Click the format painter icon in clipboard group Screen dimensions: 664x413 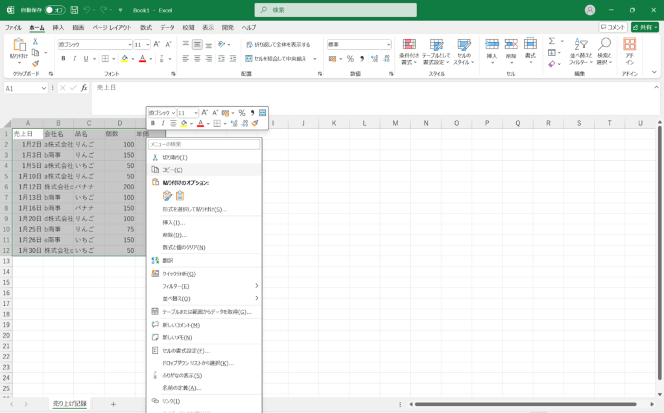pyautogui.click(x=35, y=64)
